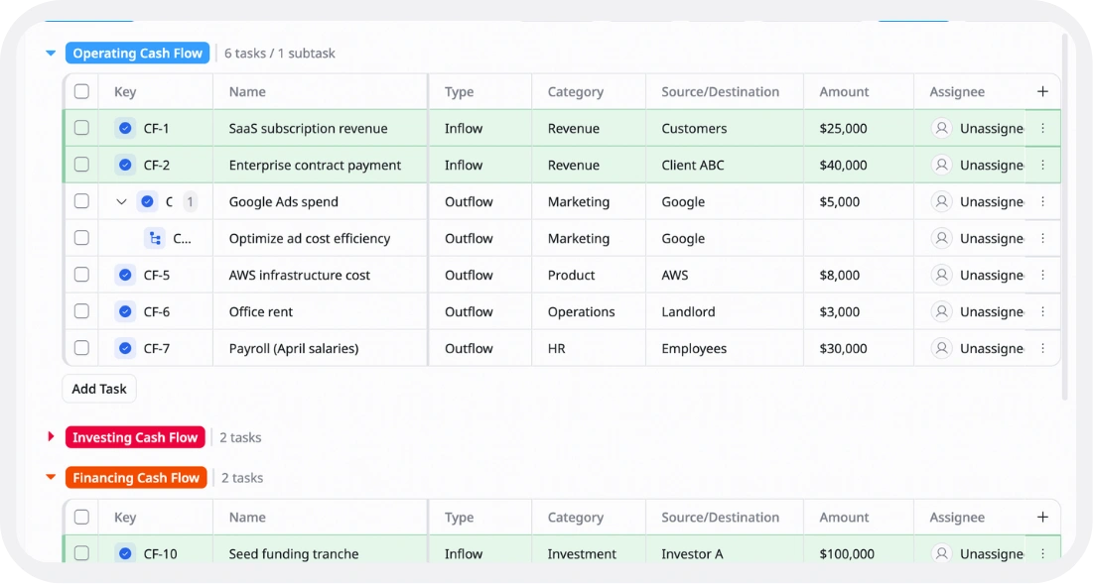Check the CF-1 row checkbox

81,128
